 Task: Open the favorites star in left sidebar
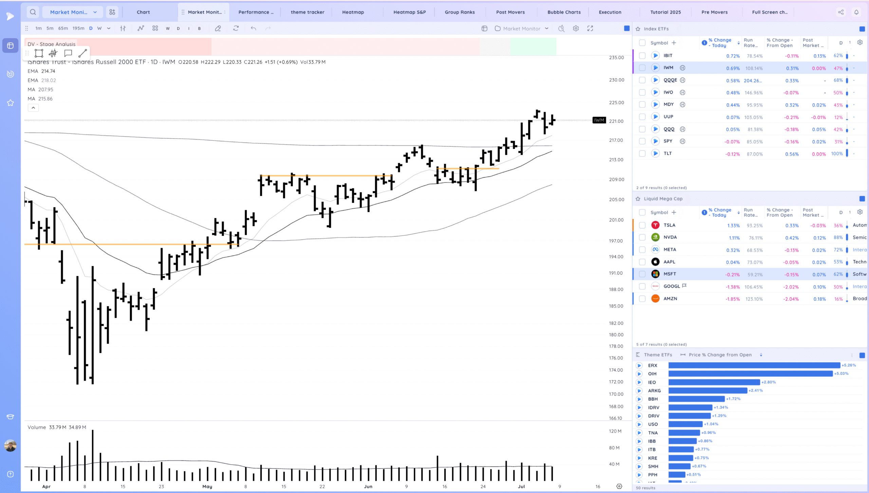coord(10,103)
